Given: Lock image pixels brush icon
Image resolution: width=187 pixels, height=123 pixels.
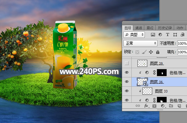Looking at the screenshot, I should [x=144, y=52].
